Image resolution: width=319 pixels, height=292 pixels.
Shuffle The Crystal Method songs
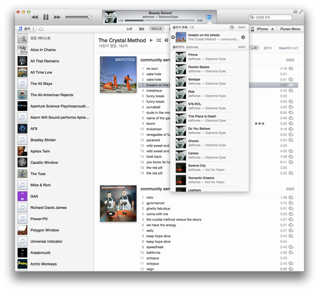159,40
